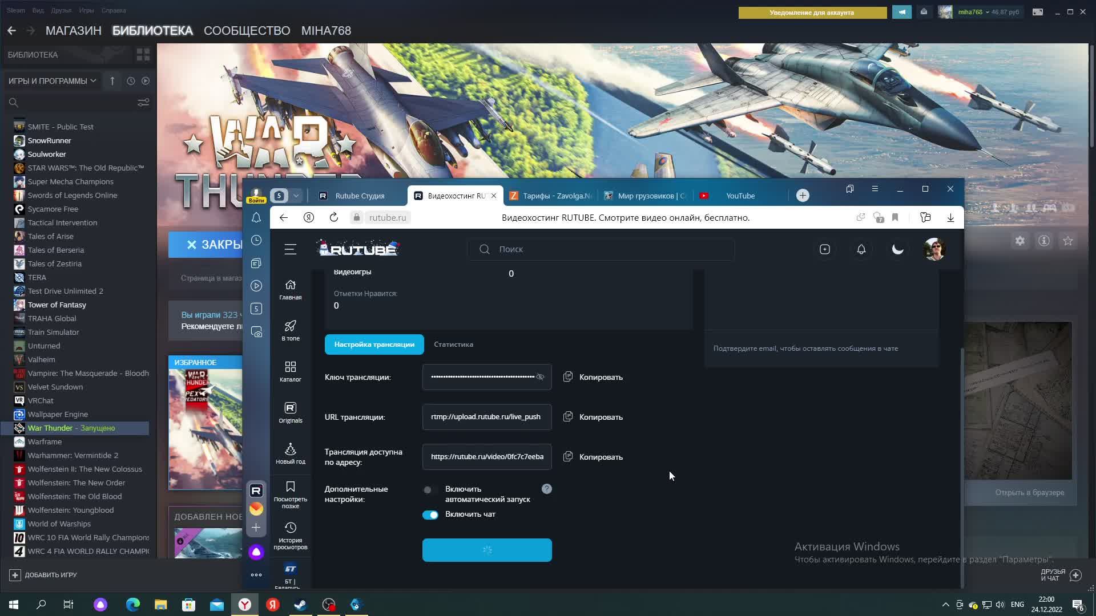
Task: Switch Rutube to dark mode moon icon
Action: click(x=897, y=249)
